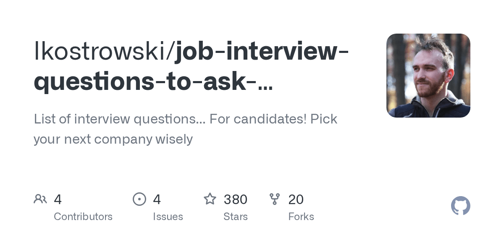Click the Forks branch icon
The width and height of the screenshot is (504, 252).
275,199
